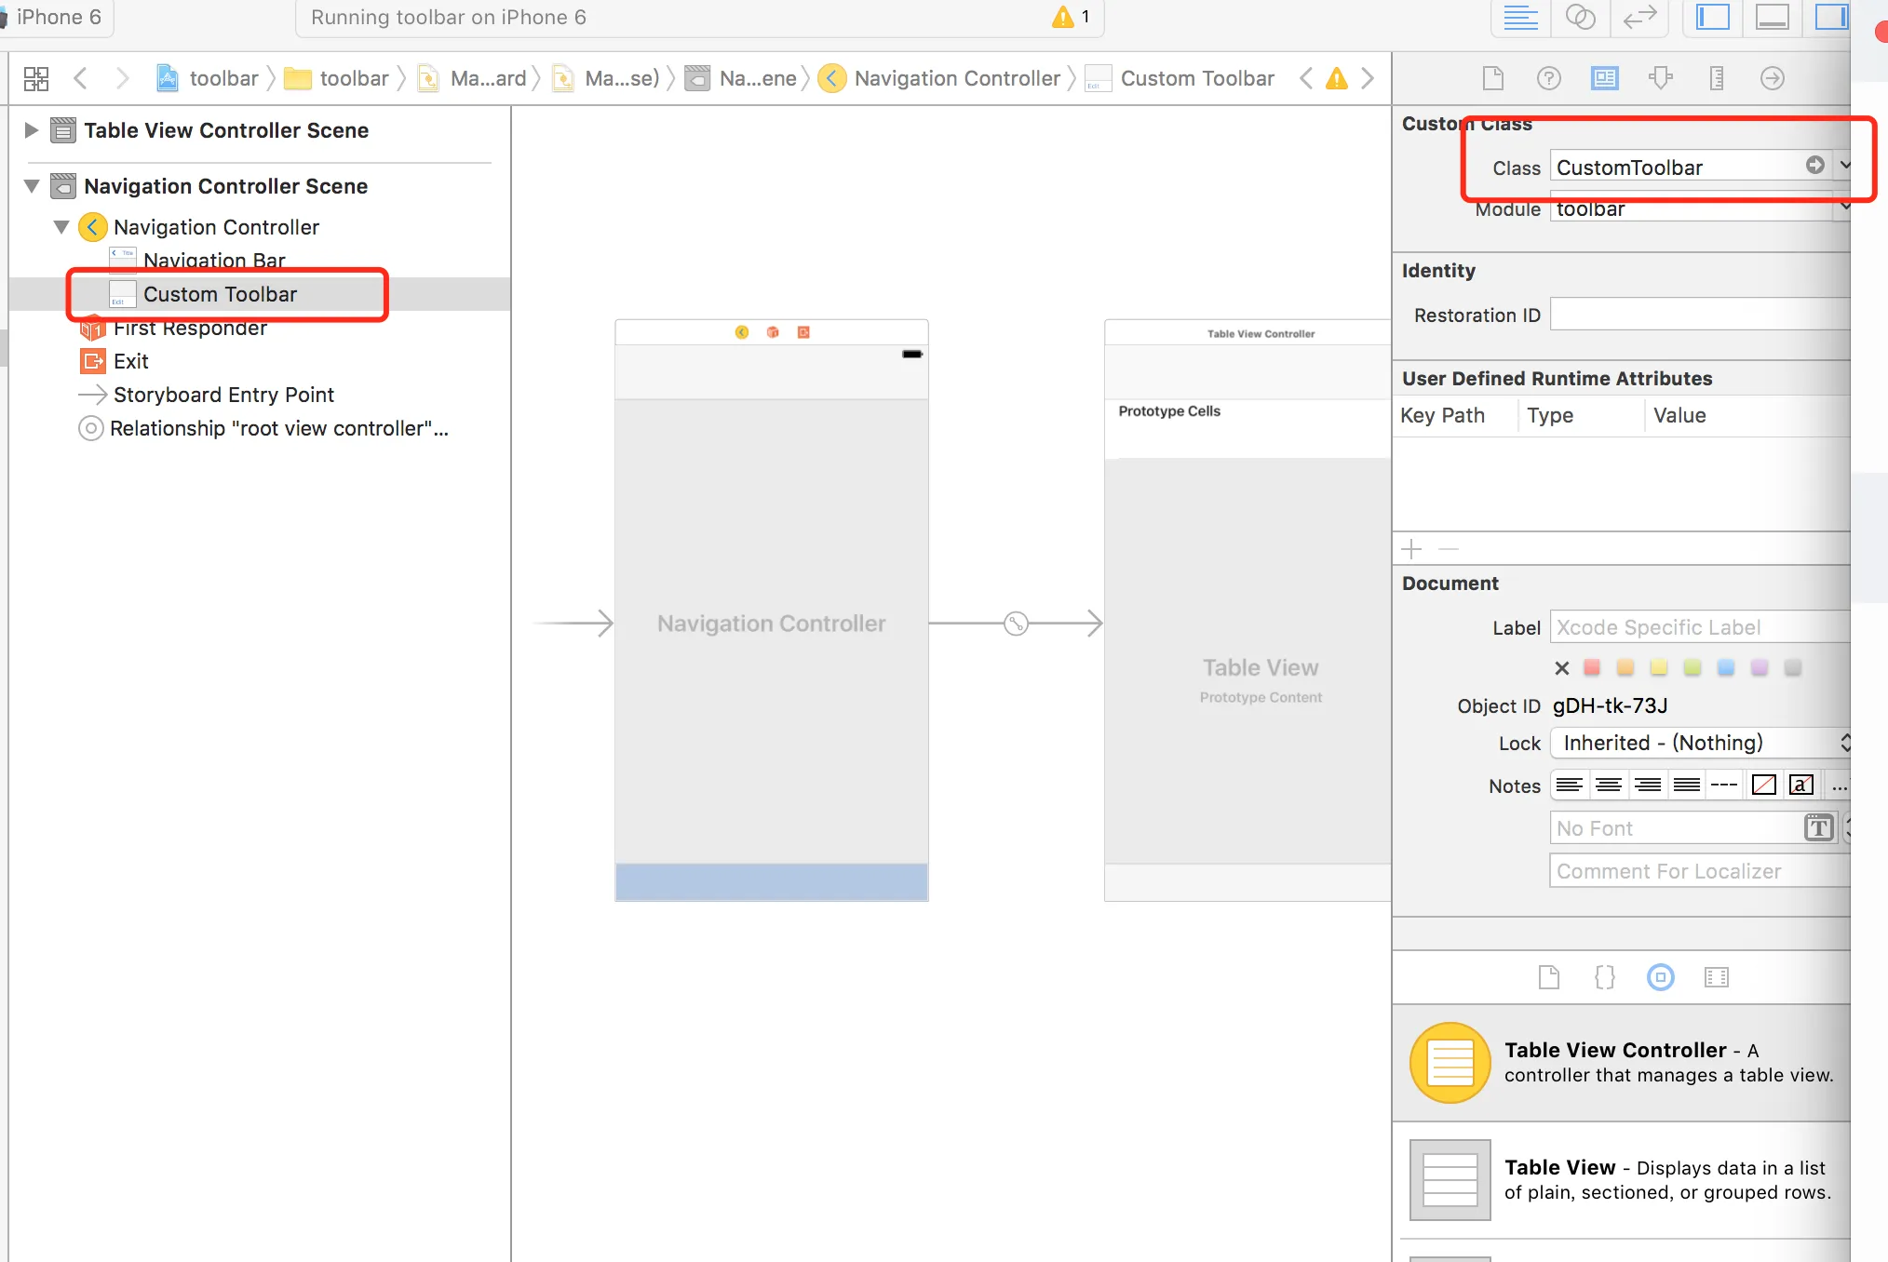Toggle the Debug area visibility
This screenshot has height=1262, width=1888.
(x=1772, y=18)
